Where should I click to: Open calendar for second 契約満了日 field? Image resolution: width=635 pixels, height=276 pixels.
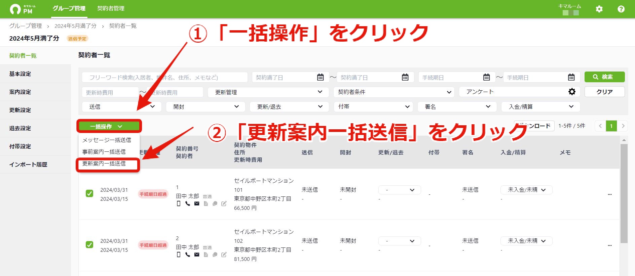pos(405,77)
